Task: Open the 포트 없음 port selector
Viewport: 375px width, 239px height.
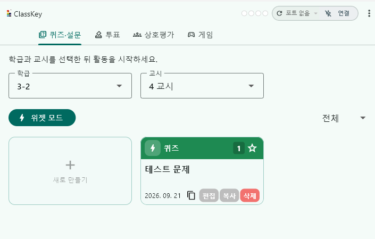Action: 302,13
